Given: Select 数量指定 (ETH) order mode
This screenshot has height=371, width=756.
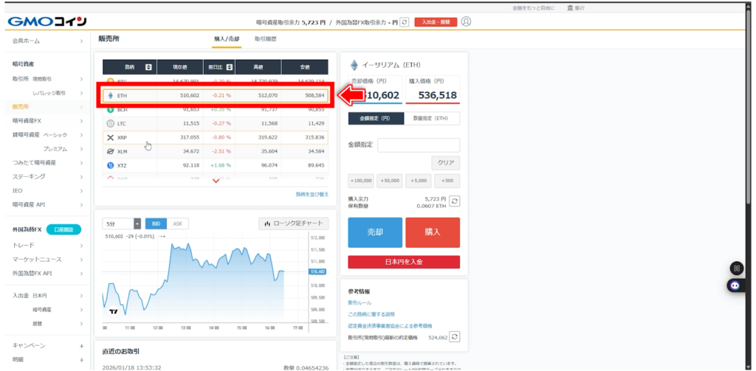Looking at the screenshot, I should pyautogui.click(x=432, y=118).
